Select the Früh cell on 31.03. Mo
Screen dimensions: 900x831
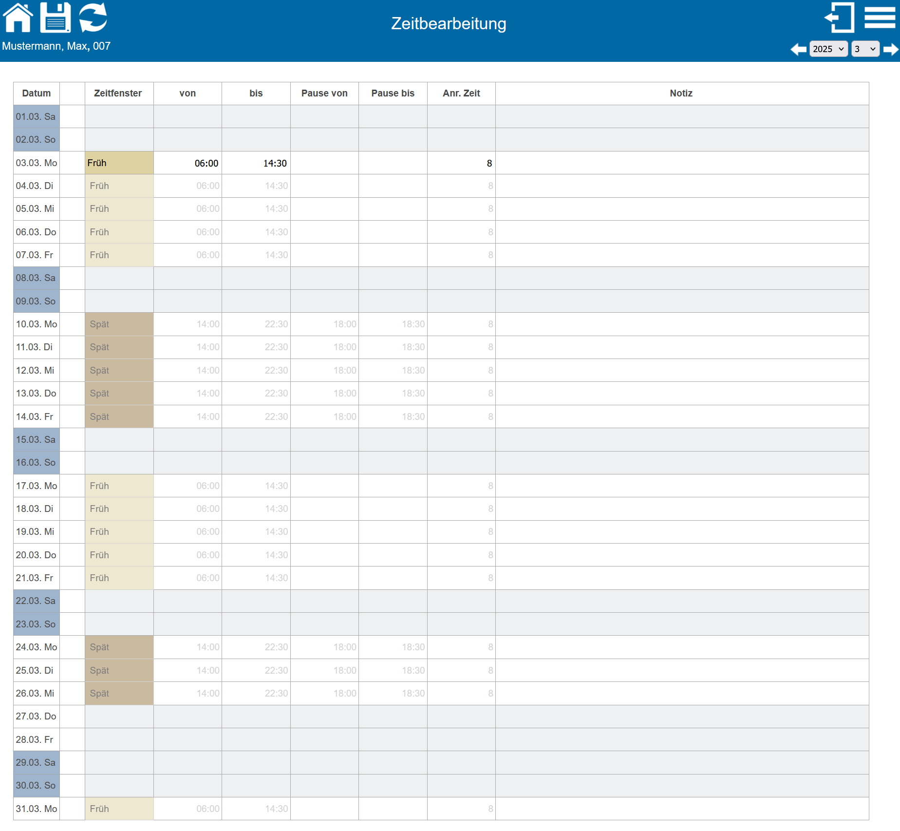click(119, 809)
